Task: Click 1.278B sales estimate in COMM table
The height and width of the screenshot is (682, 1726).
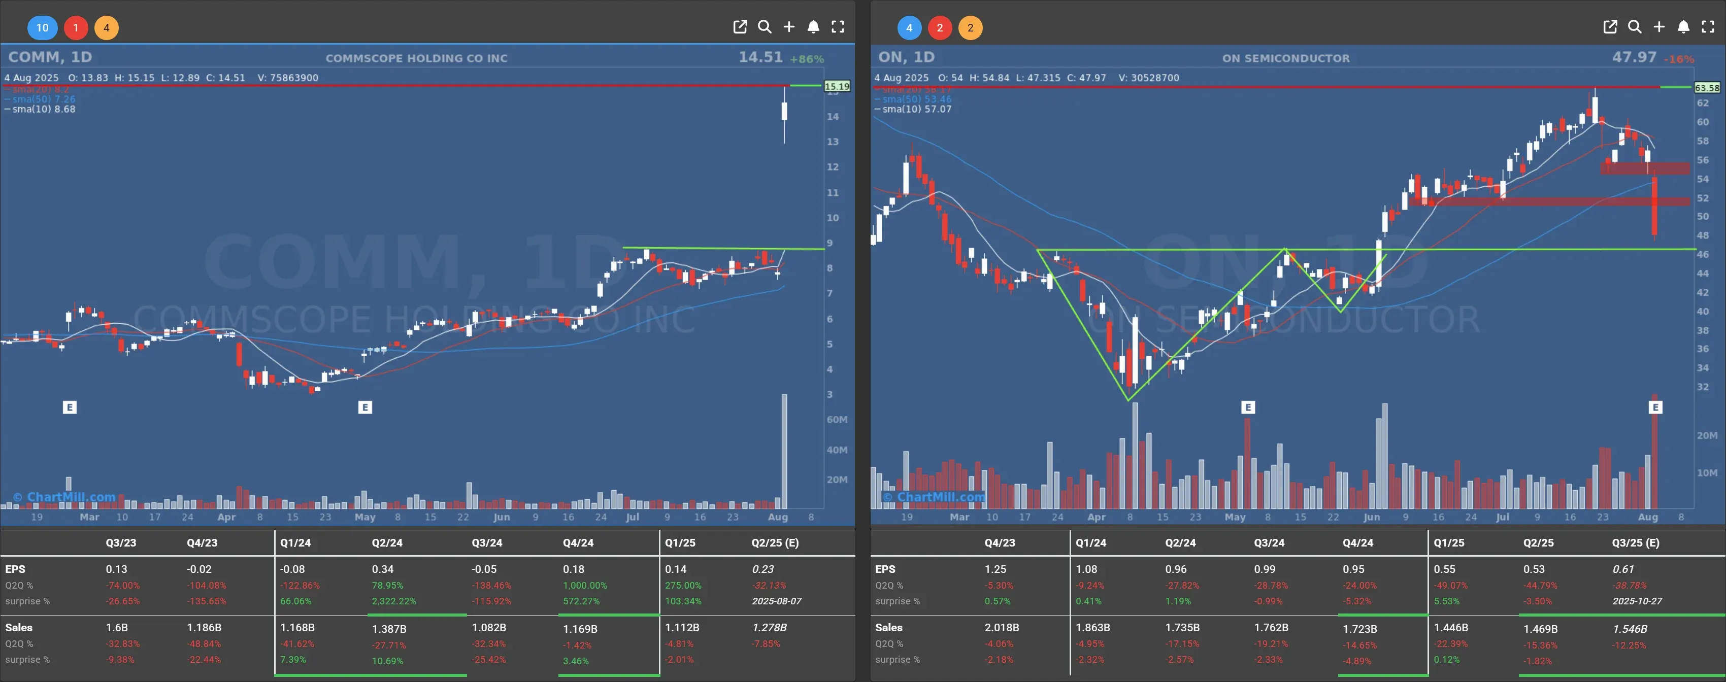Action: 769,627
